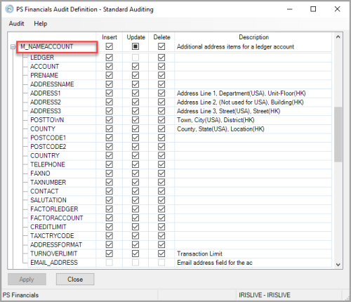Viewport: 351px width, 302px height.
Task: Uncheck Delete checkbox for POSTTOWN row
Action: click(x=161, y=120)
